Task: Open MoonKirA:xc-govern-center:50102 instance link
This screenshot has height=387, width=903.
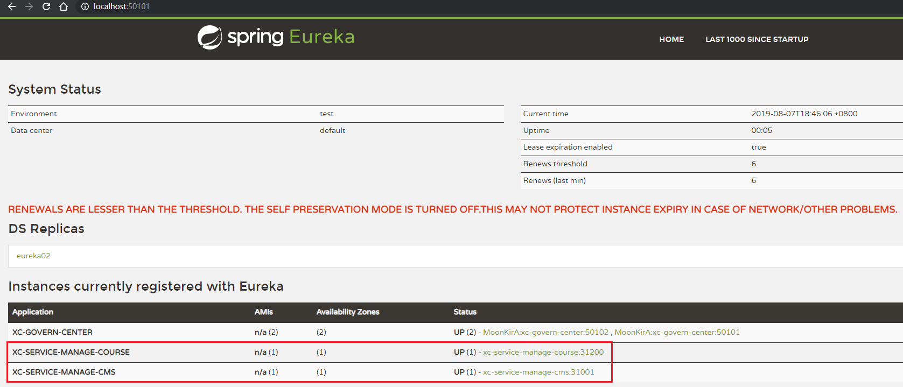Action: 545,332
